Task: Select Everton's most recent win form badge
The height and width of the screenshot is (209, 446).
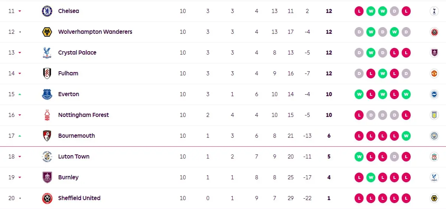Action: pyautogui.click(x=406, y=94)
